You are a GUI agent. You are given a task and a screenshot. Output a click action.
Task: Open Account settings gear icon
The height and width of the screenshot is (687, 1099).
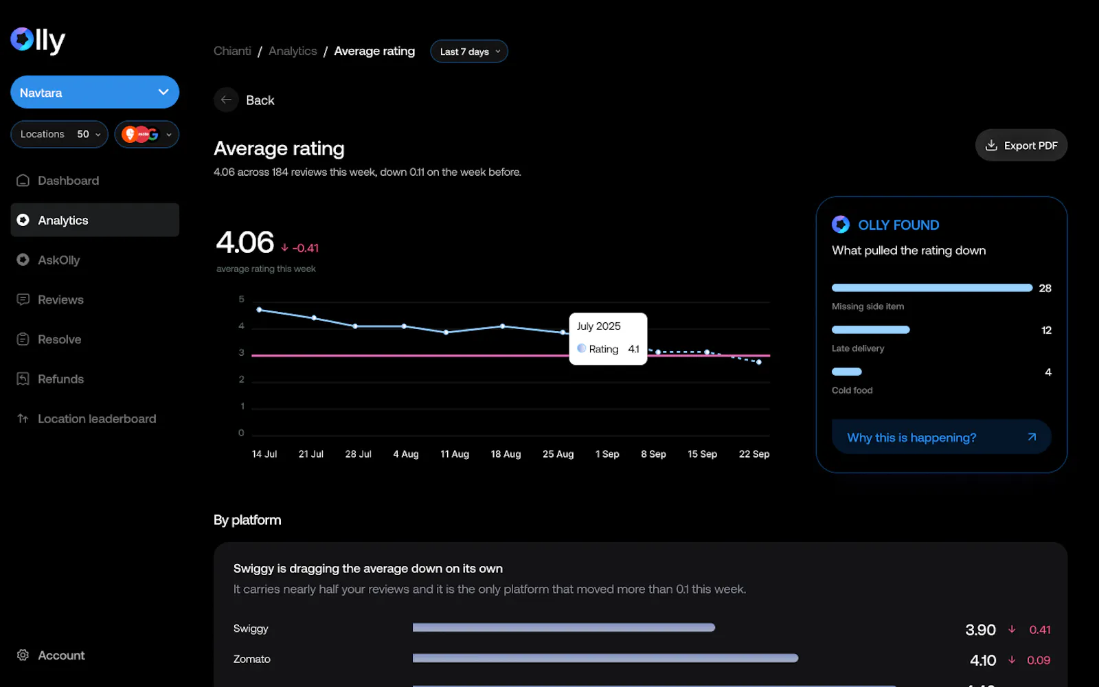click(23, 655)
